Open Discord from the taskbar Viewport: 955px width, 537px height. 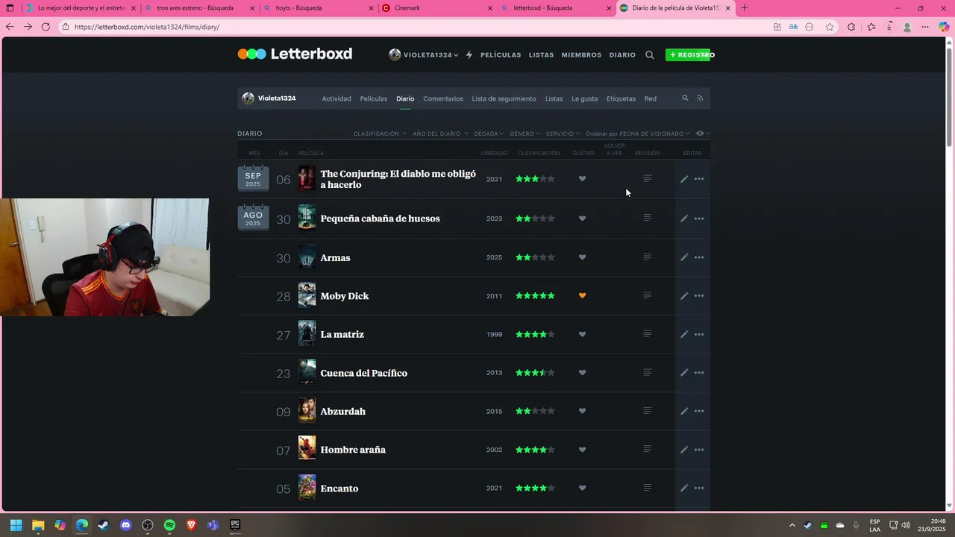click(x=125, y=525)
